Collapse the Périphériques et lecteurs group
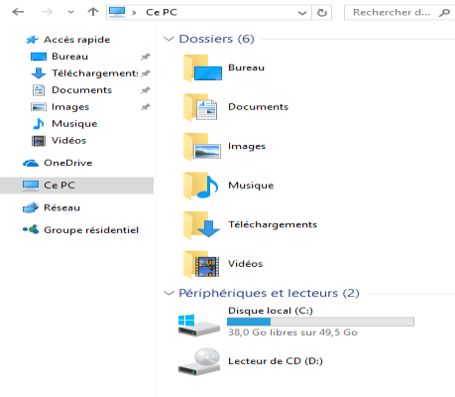This screenshot has height=397, width=455. pos(169,293)
